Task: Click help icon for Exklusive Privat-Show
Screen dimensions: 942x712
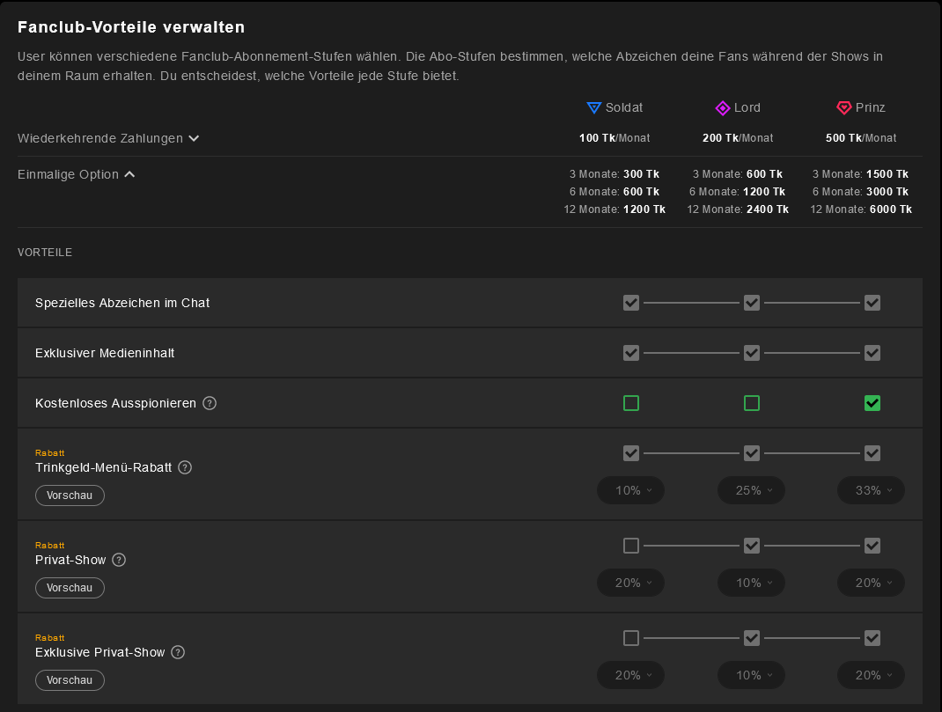Action: 178,652
